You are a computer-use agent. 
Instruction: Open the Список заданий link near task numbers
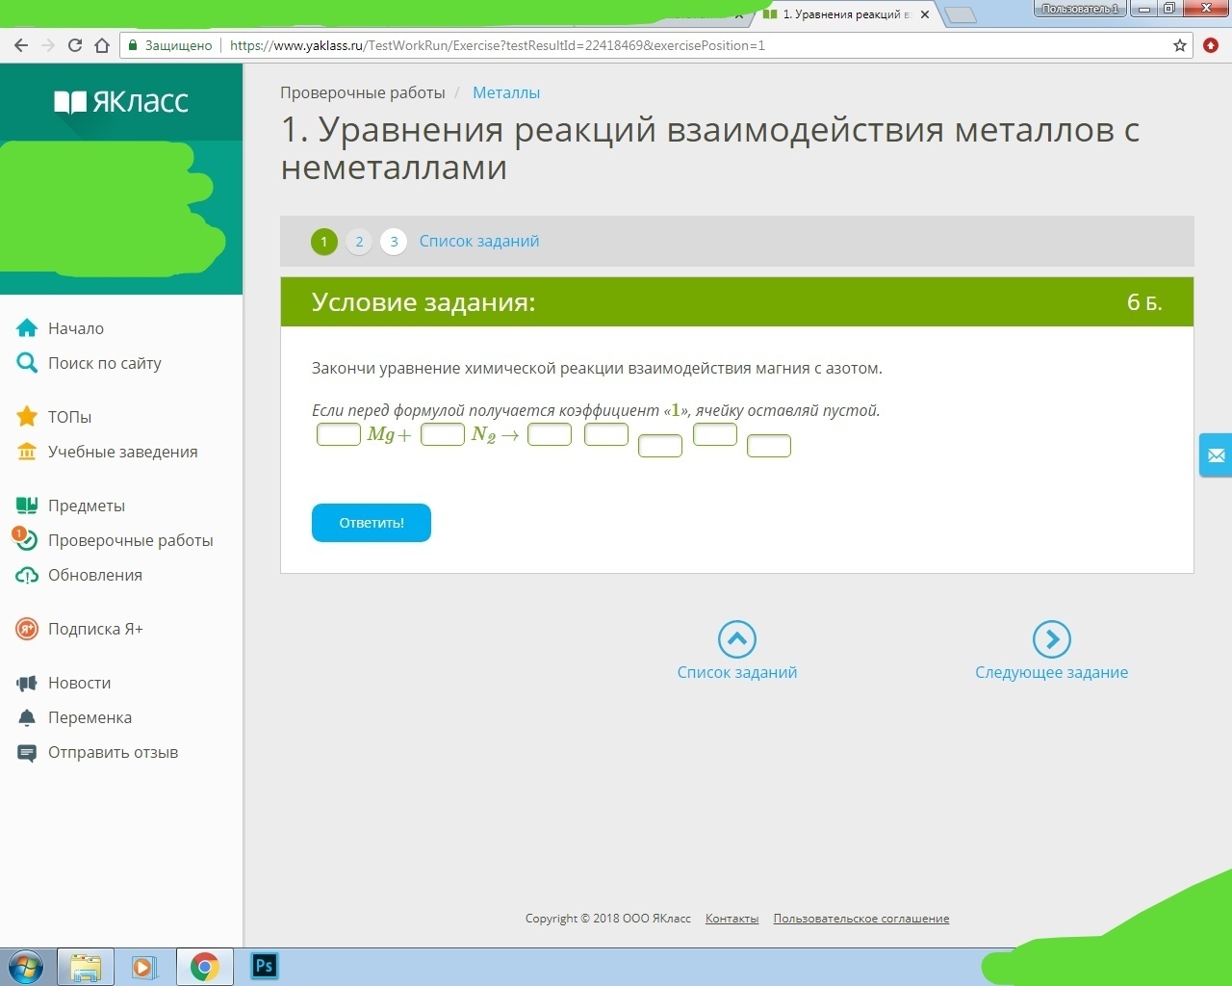[x=479, y=241]
